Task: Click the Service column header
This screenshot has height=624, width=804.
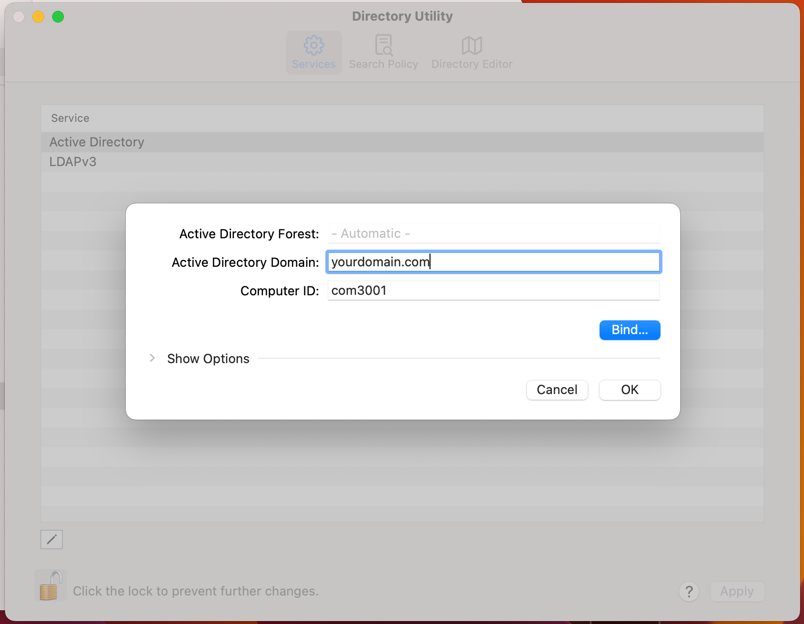Action: click(x=402, y=118)
